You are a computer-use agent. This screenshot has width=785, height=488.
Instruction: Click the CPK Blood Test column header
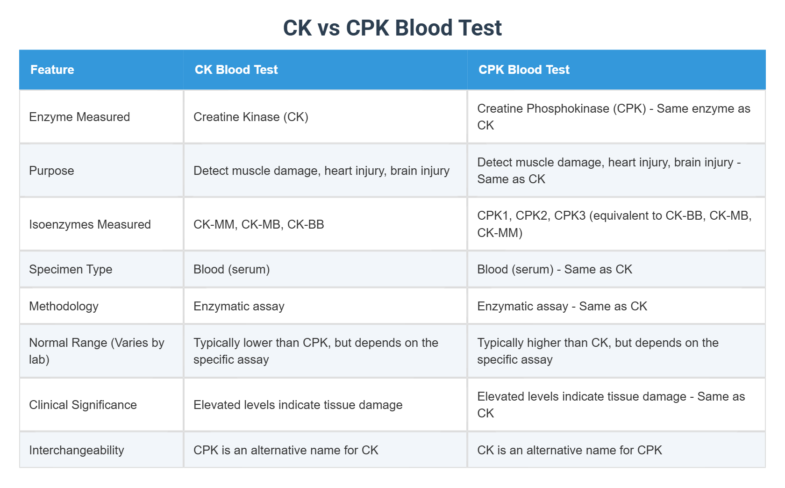tap(616, 70)
